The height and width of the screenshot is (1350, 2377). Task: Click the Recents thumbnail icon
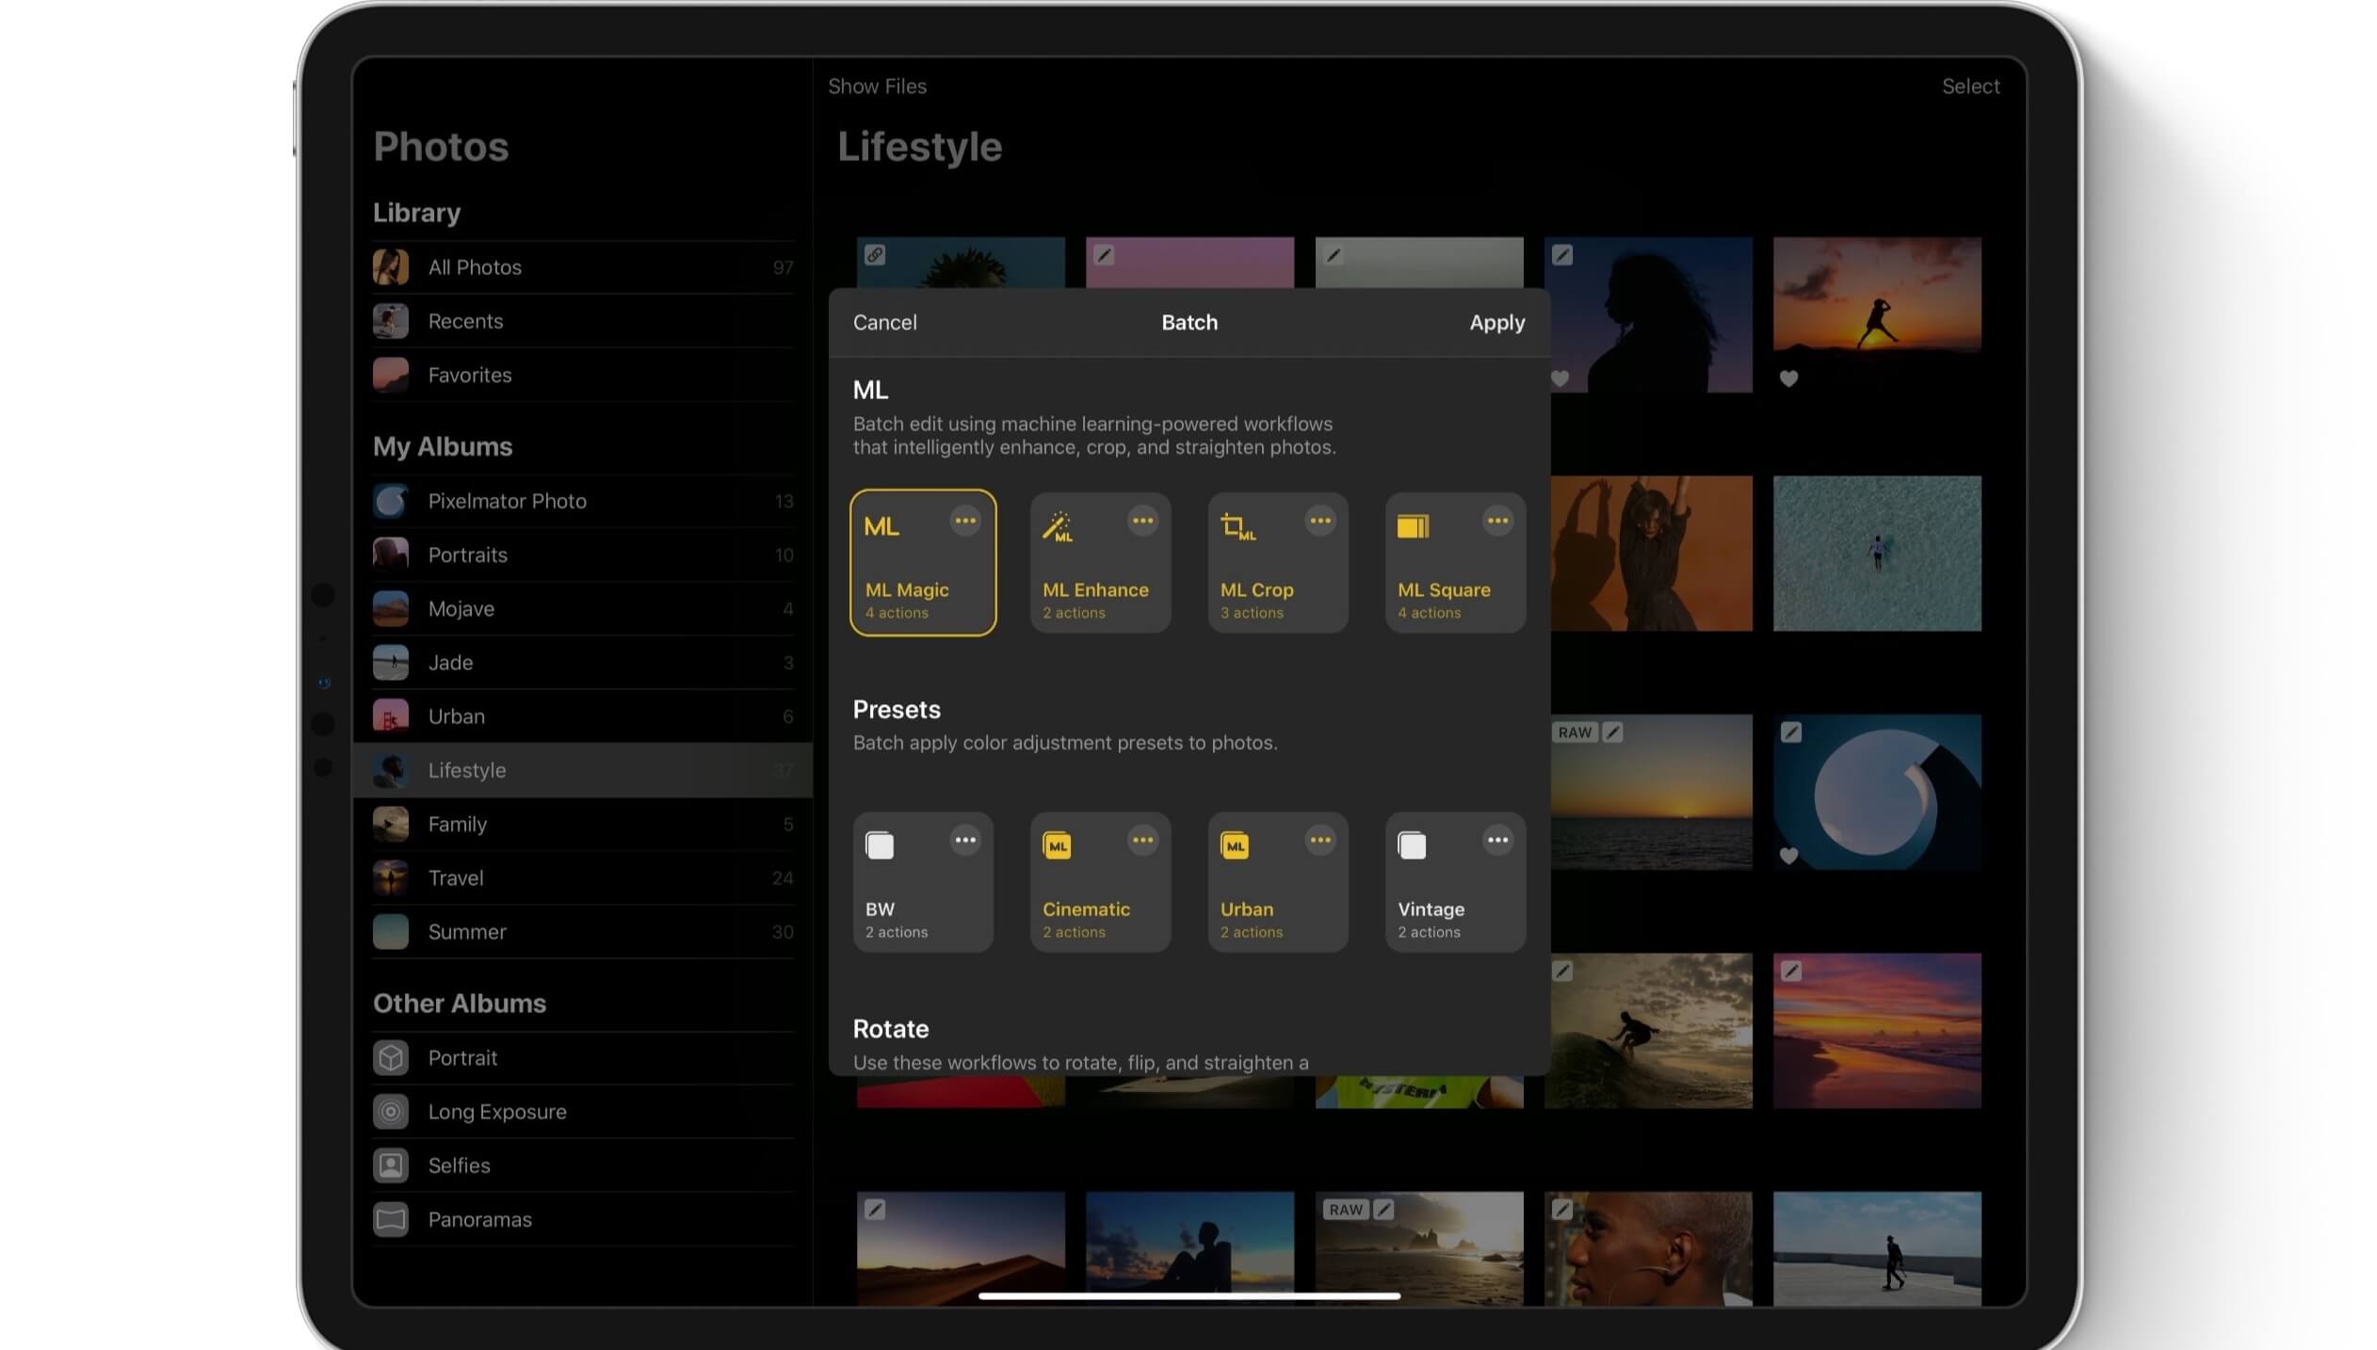click(x=390, y=321)
